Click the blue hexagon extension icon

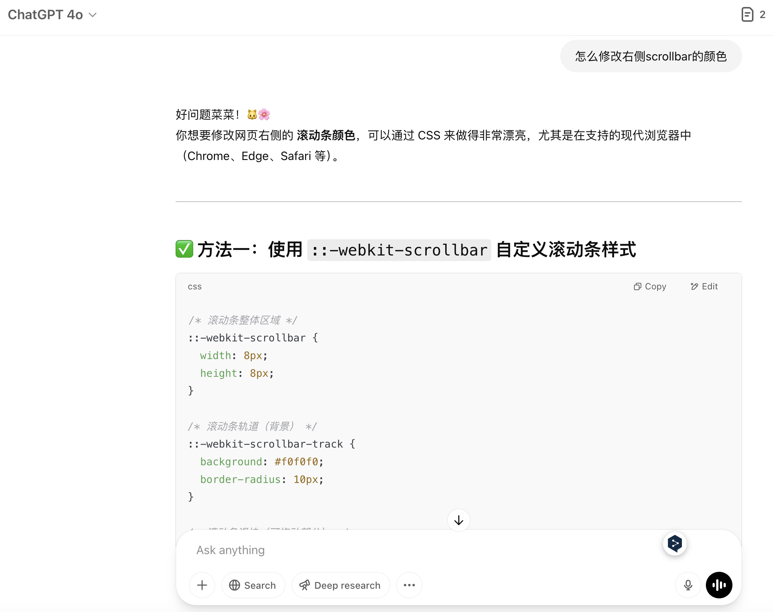click(675, 543)
